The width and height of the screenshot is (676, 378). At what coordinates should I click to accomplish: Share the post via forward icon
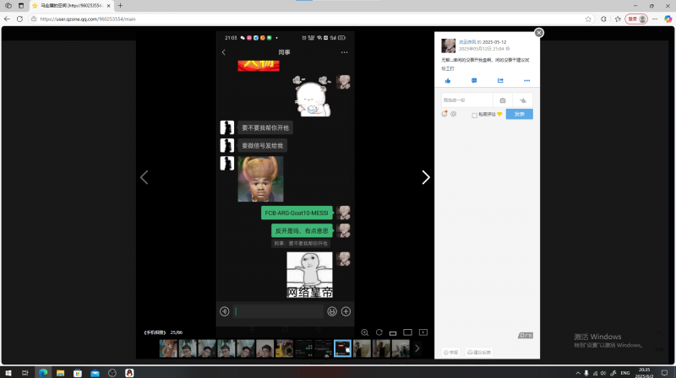point(500,80)
